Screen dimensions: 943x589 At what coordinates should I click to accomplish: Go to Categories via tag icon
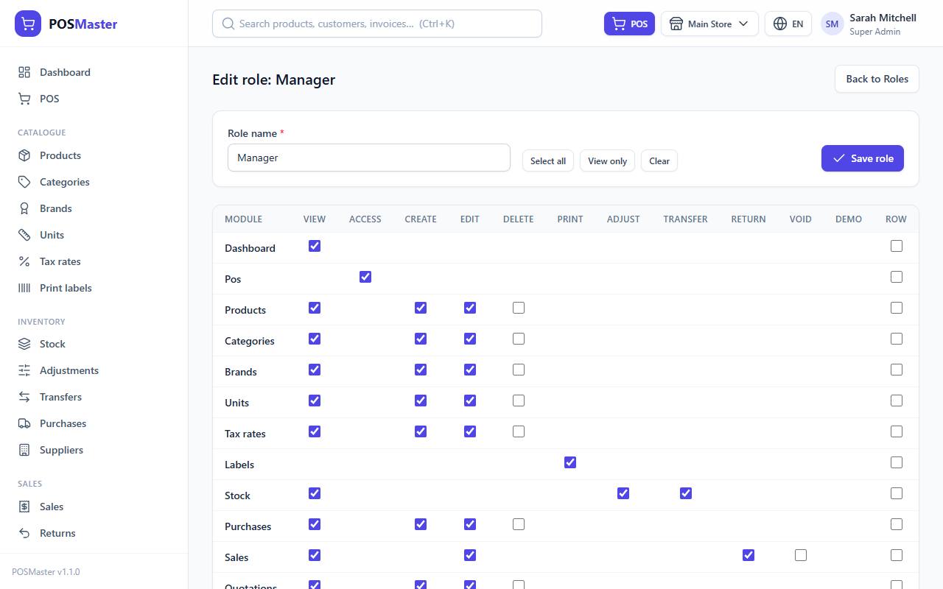24,182
